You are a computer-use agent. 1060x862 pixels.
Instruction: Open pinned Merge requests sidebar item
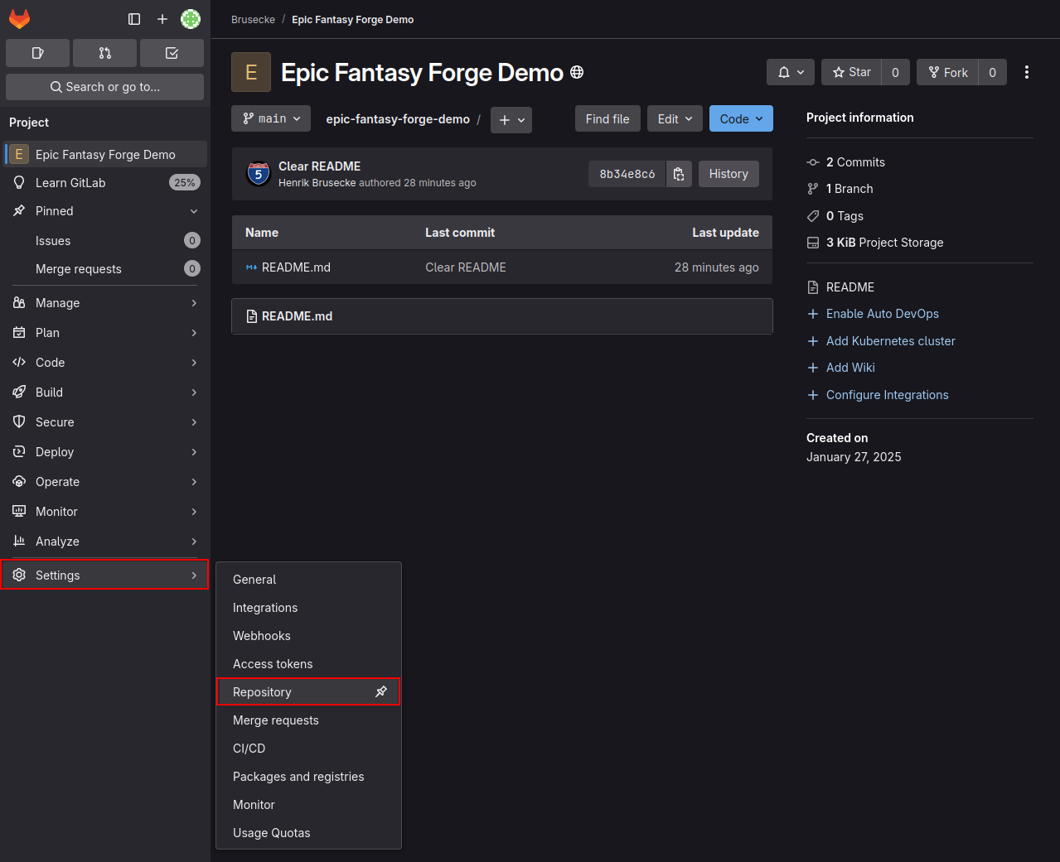(x=104, y=269)
